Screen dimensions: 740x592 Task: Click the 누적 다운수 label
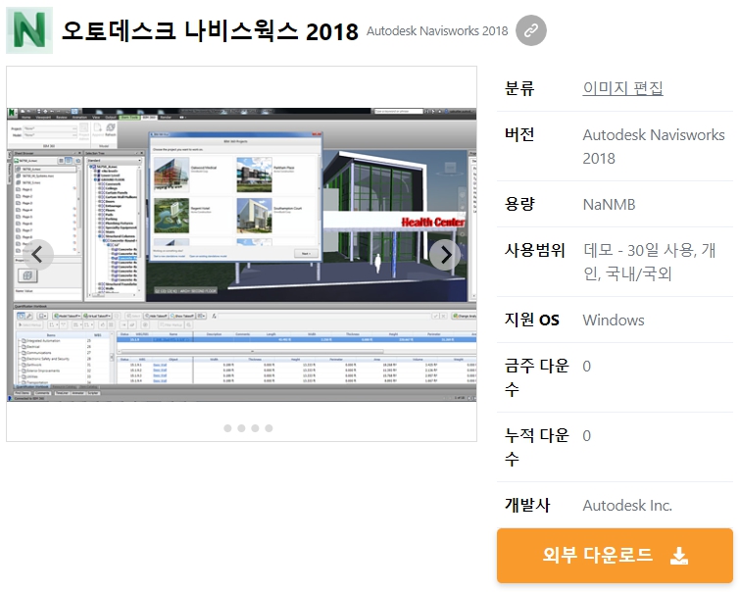[x=536, y=447]
